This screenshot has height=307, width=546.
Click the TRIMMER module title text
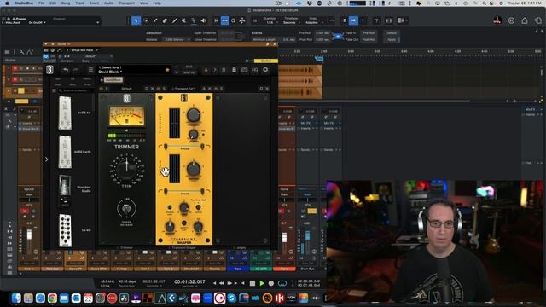[127, 147]
